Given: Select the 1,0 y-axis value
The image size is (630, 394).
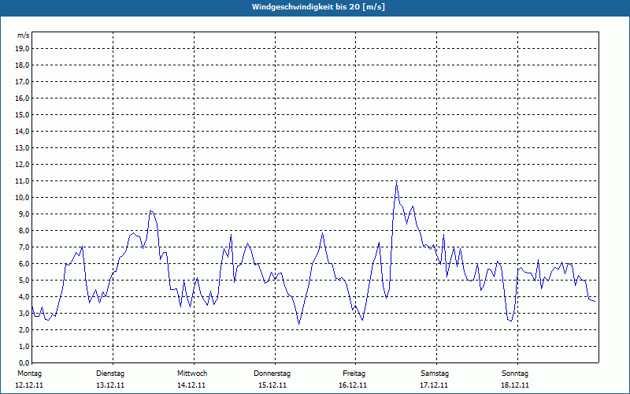Looking at the screenshot, I should [x=24, y=347].
